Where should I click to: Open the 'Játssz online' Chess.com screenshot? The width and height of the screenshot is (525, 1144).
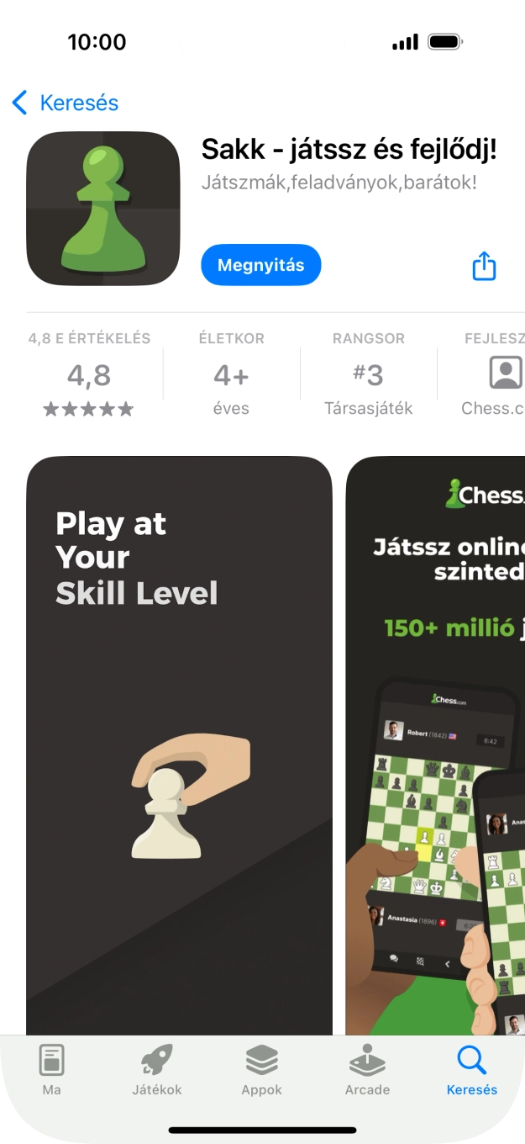click(435, 745)
